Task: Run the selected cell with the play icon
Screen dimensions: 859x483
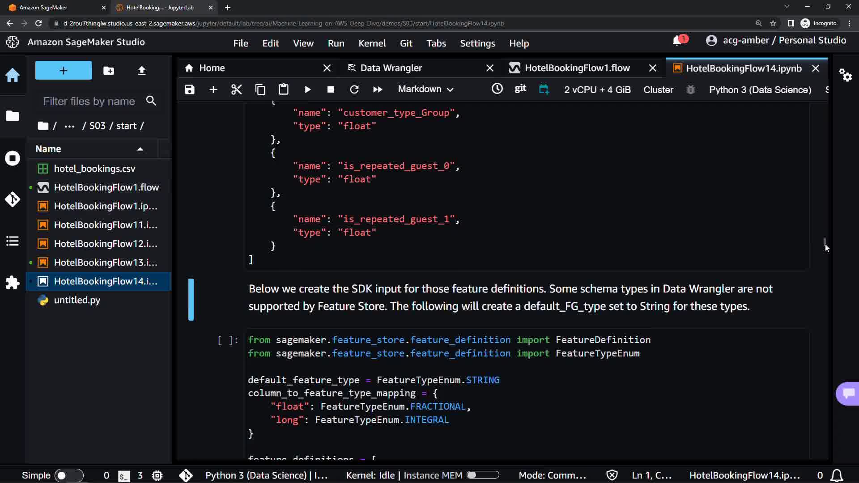Action: 307,89
